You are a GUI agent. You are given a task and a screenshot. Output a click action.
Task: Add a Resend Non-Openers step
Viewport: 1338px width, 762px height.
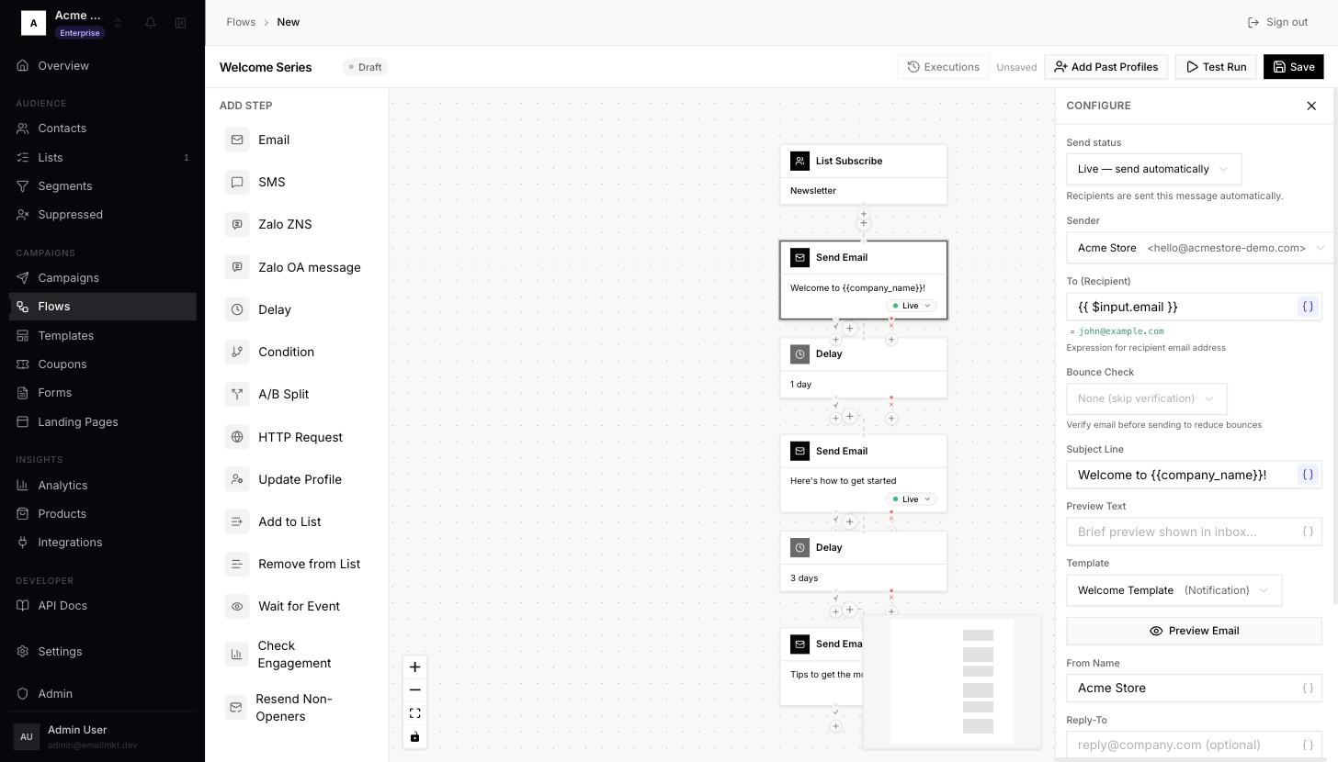(x=297, y=707)
